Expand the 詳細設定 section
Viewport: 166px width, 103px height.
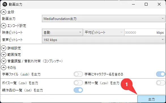(x=4, y=48)
